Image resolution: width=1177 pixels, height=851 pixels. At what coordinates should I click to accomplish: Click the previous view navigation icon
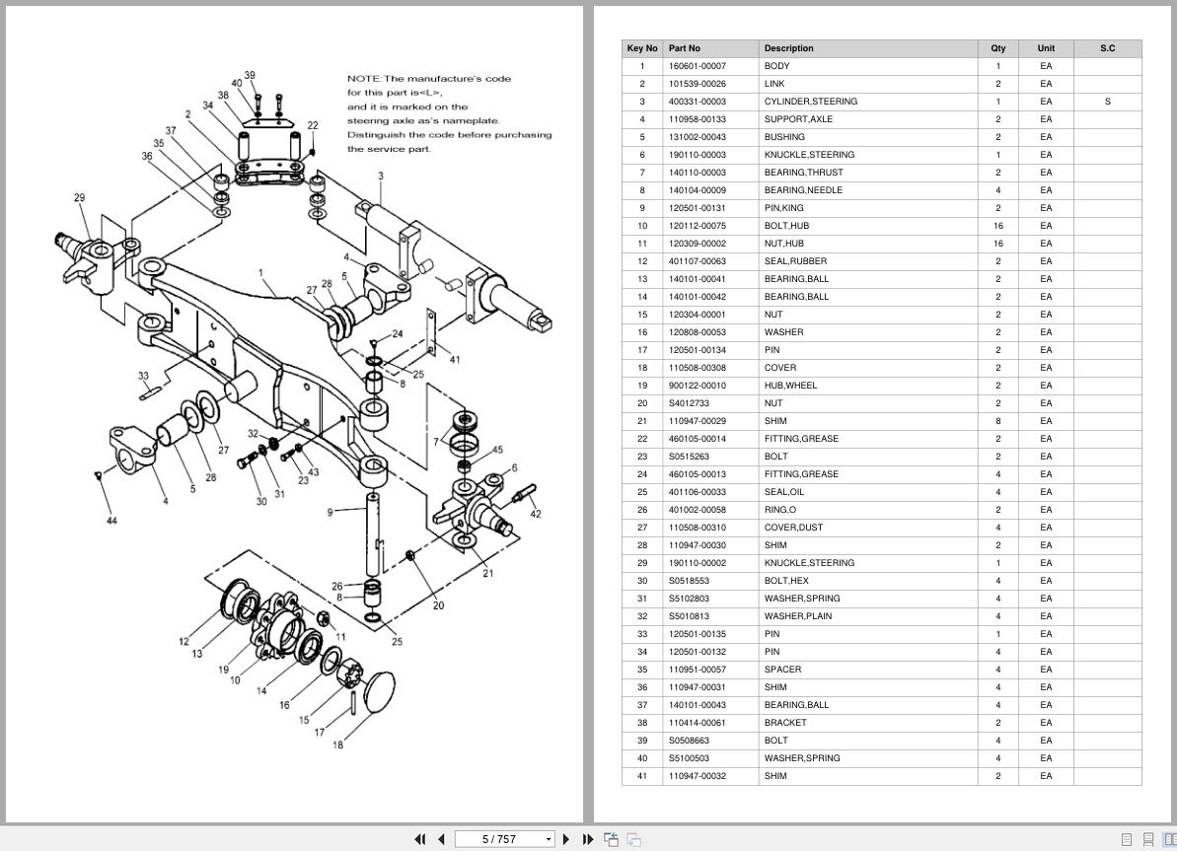(x=611, y=839)
